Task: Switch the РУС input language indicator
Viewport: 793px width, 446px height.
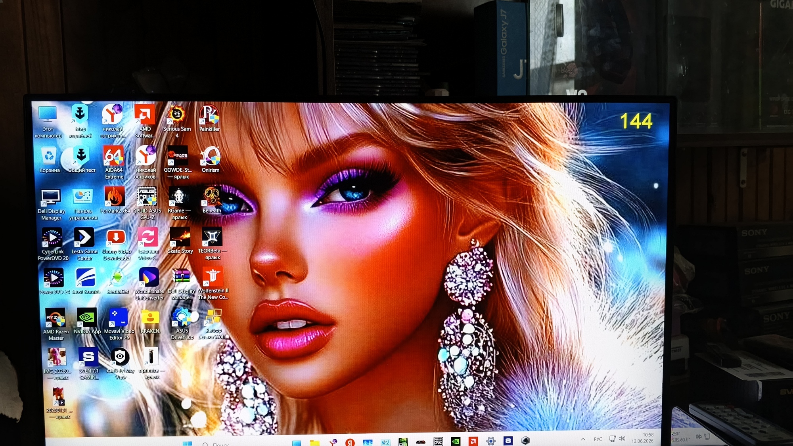Action: (x=598, y=439)
